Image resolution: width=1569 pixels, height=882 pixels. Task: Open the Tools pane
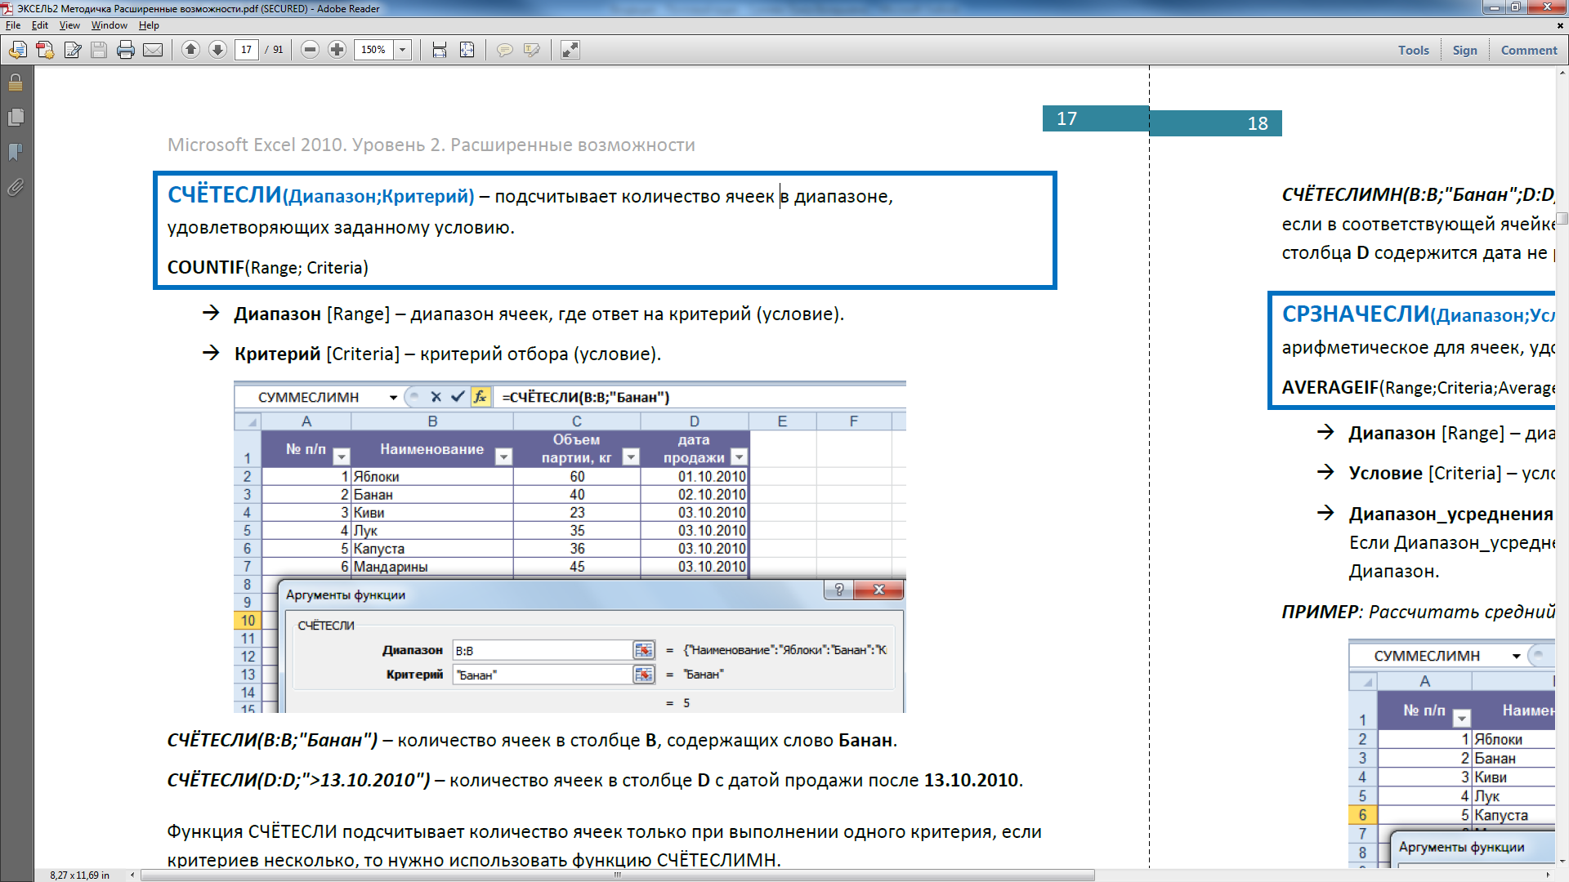(1414, 50)
